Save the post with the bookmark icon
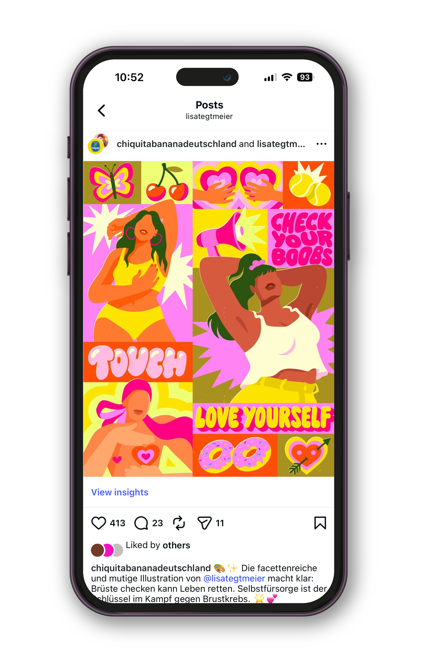422x664 pixels. coord(320,523)
